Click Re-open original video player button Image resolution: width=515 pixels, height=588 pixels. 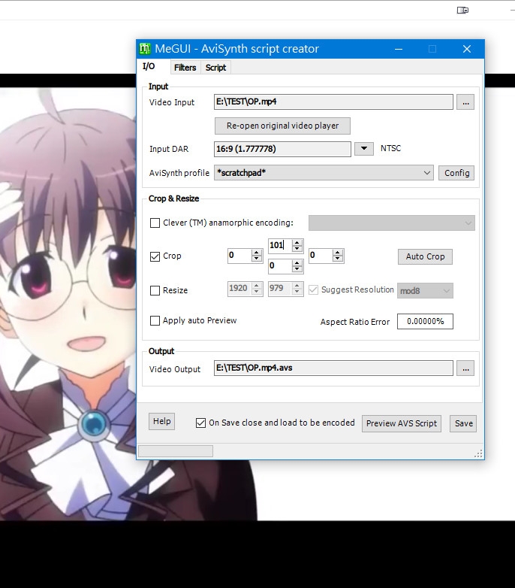click(282, 126)
